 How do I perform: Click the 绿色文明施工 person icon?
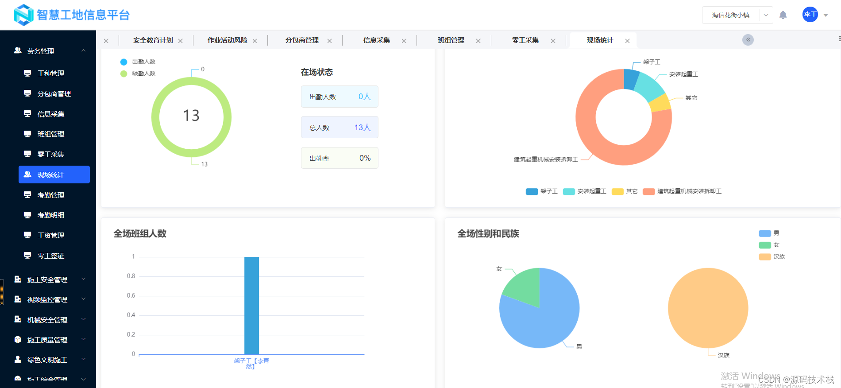[18, 359]
